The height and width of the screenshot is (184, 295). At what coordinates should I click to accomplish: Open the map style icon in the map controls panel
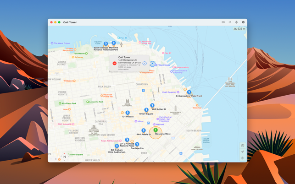pos(243,145)
